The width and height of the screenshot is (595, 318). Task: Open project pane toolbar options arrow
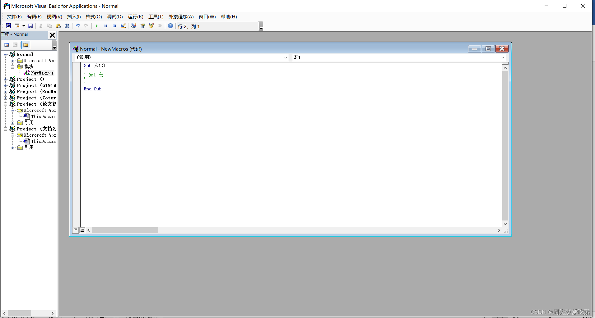pos(54,45)
